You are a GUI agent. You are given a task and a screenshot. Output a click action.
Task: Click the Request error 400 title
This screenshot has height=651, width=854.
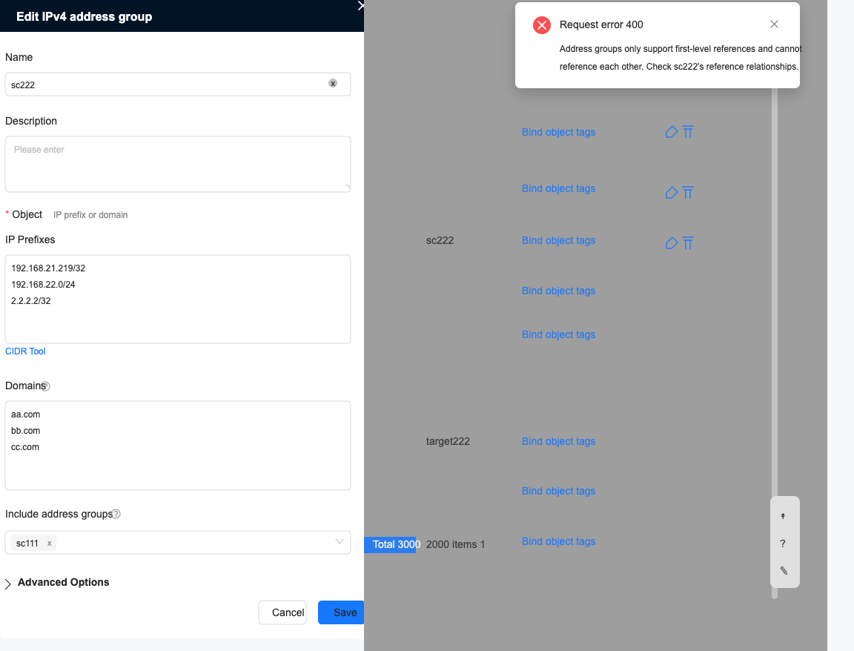click(601, 24)
